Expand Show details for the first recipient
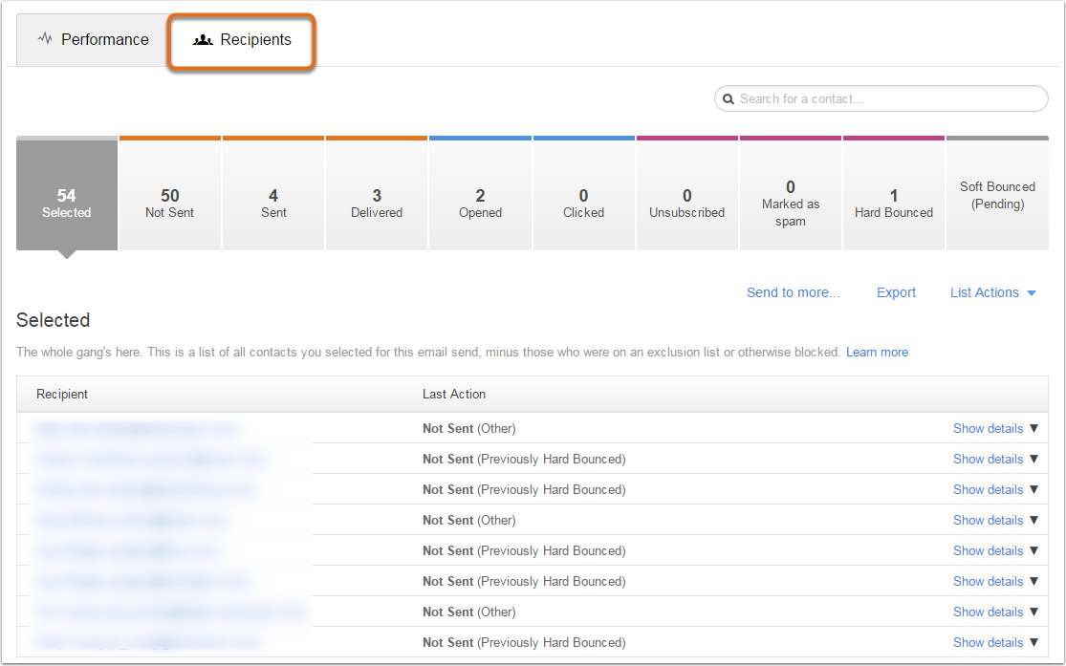Viewport: 1066px width, 666px height. (x=995, y=428)
